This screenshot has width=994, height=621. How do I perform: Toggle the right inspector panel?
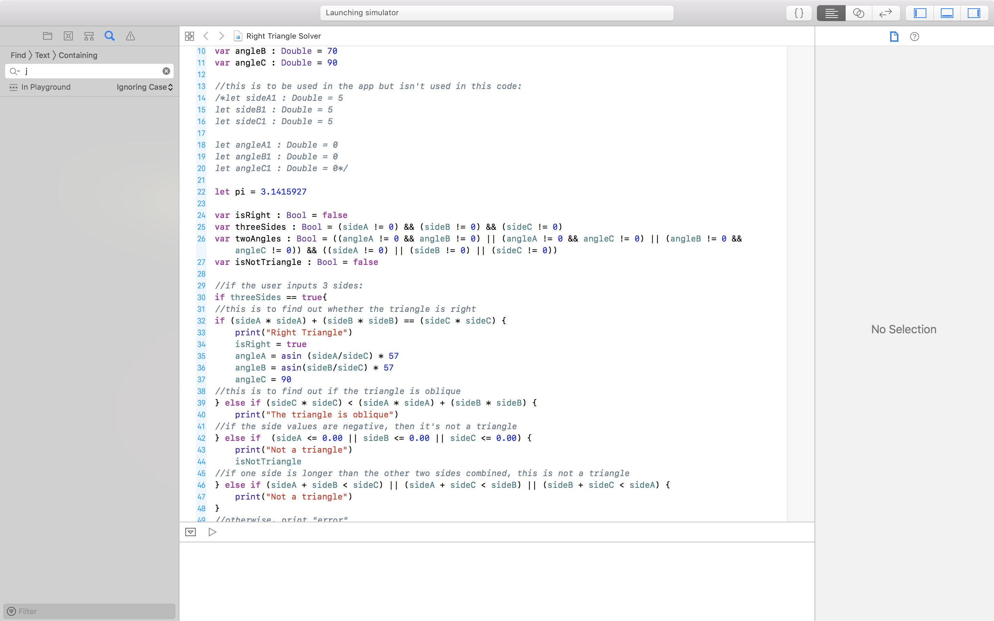click(x=974, y=13)
